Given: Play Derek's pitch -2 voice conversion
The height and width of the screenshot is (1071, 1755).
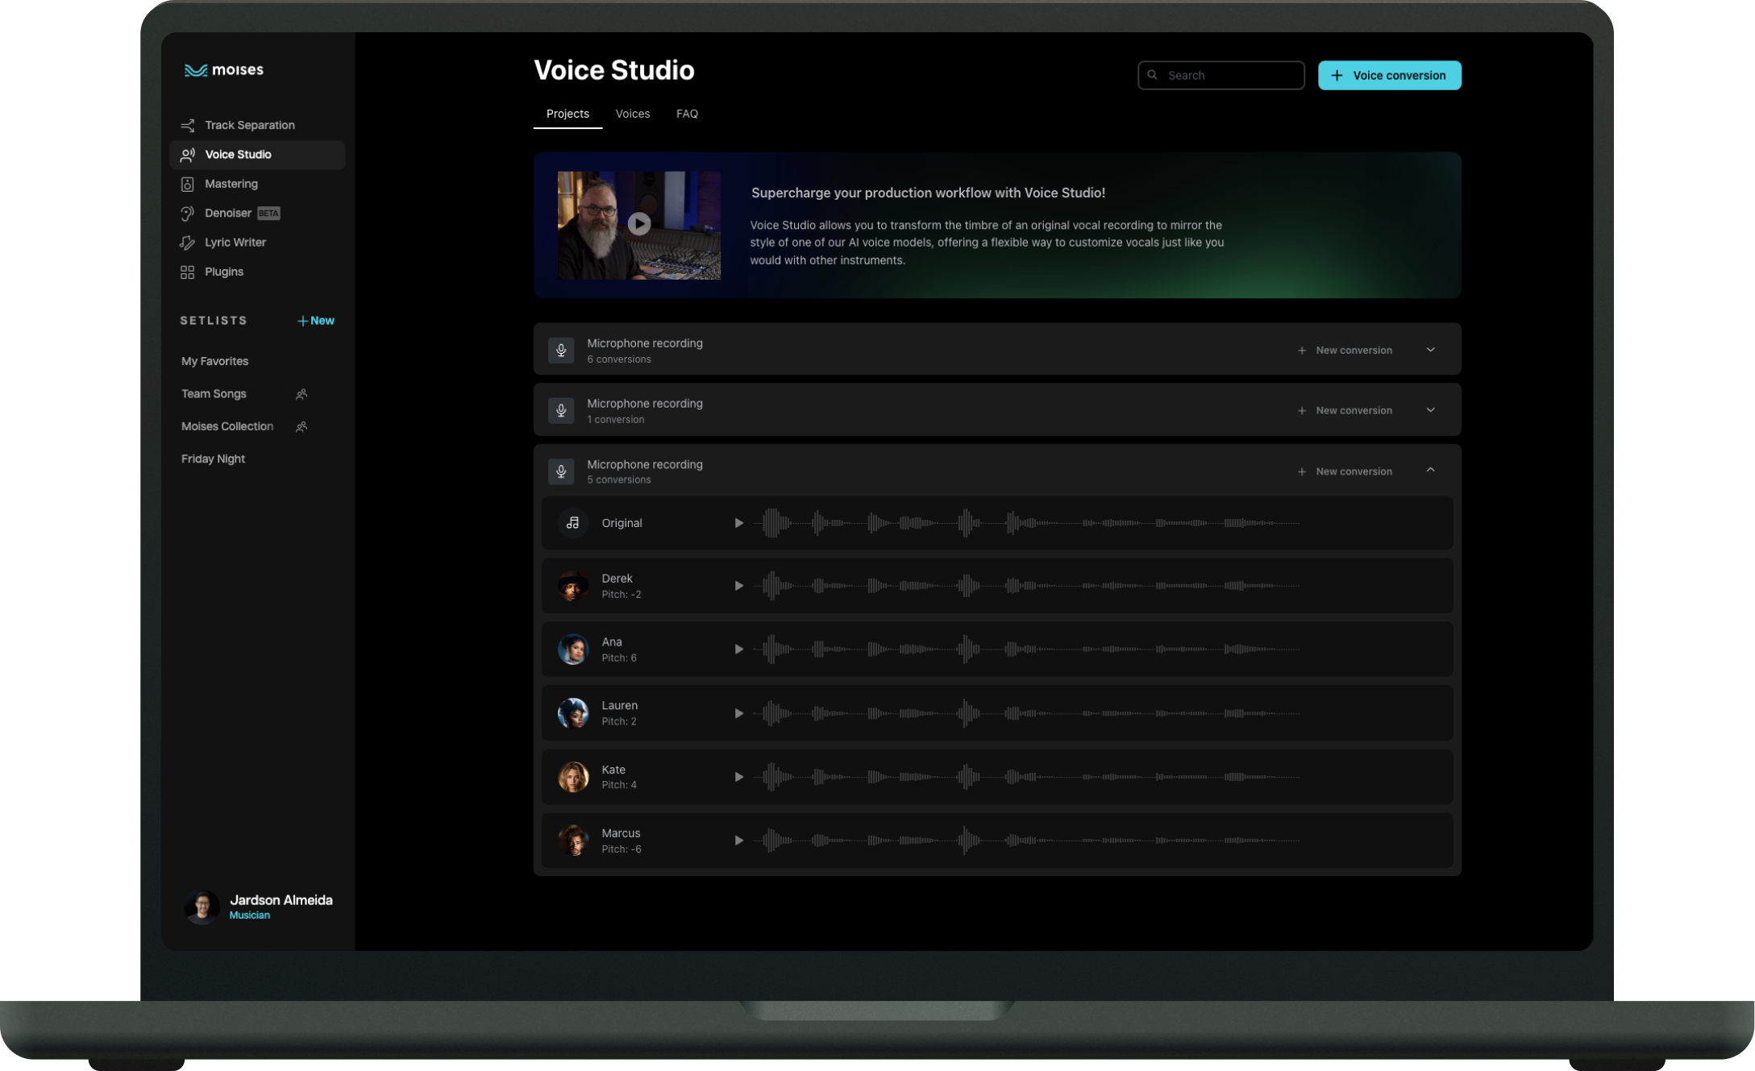Looking at the screenshot, I should coord(738,586).
